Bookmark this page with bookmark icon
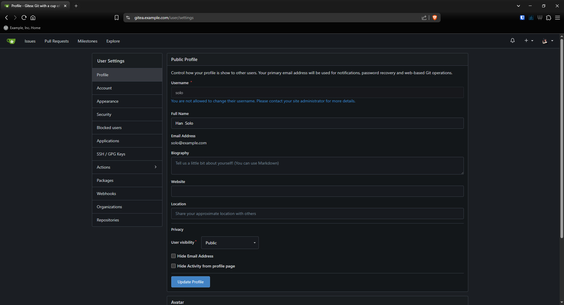 (x=117, y=18)
